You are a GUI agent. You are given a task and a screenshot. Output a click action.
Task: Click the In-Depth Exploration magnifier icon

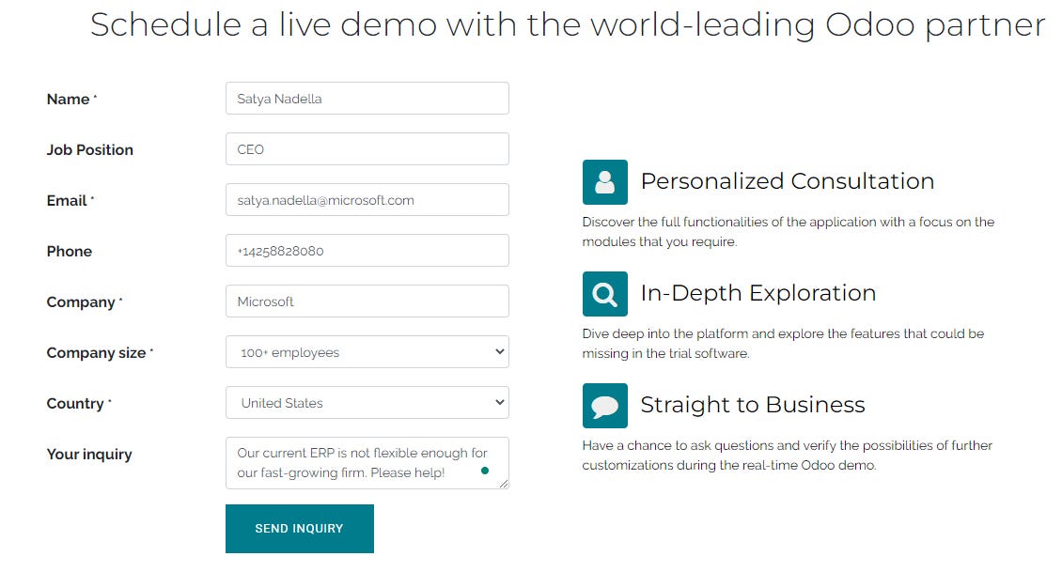click(x=605, y=294)
